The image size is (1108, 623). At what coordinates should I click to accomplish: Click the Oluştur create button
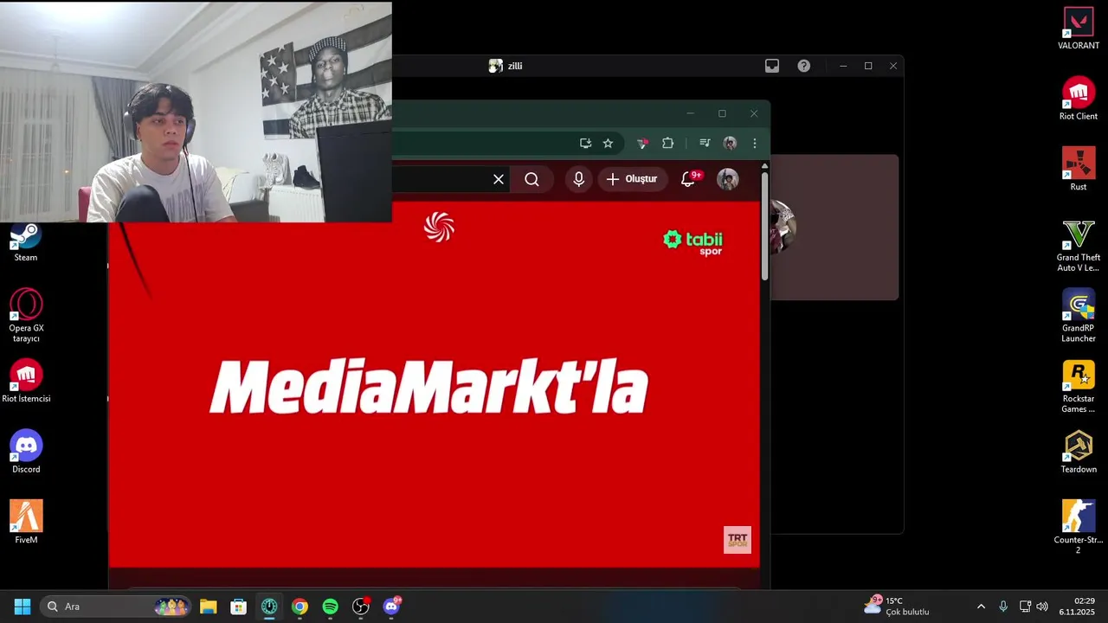[x=633, y=179]
